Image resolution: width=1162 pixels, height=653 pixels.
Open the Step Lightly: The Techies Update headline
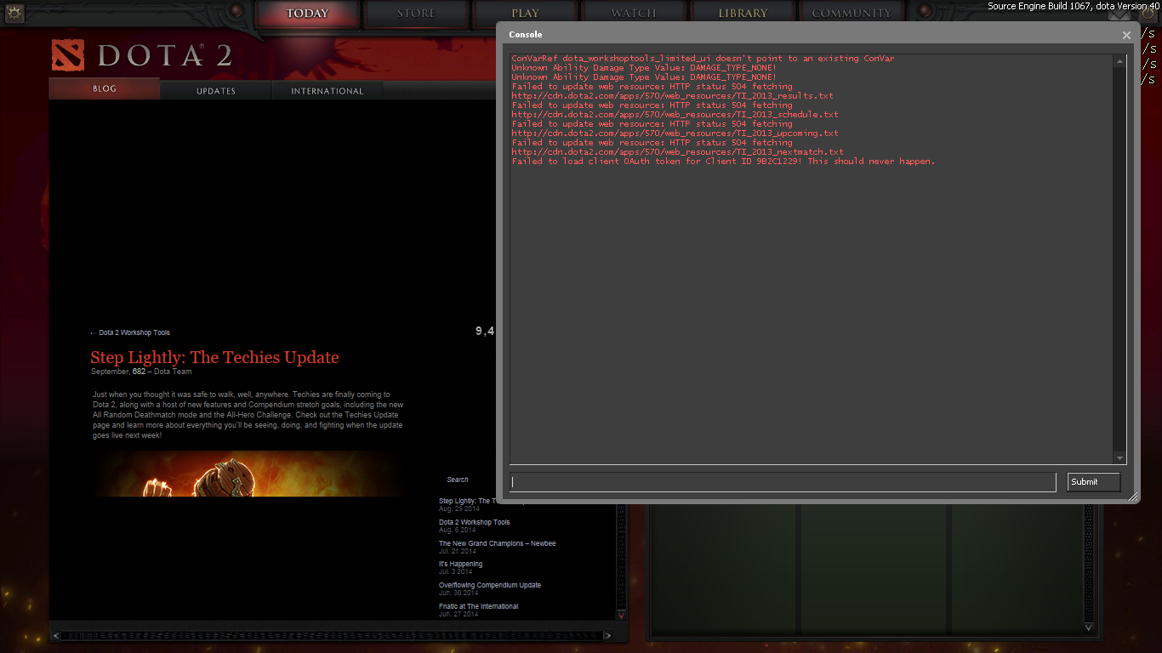coord(214,358)
